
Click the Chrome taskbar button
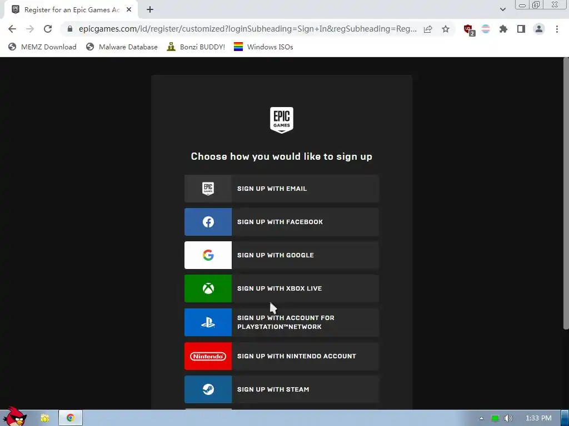tap(71, 418)
